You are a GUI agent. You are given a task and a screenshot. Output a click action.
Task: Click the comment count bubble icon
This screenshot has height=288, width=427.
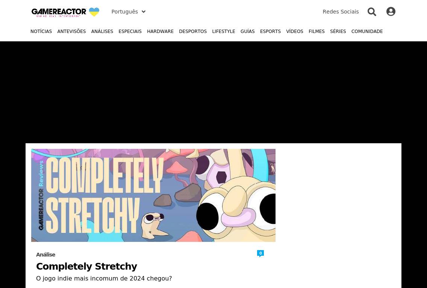tap(260, 253)
